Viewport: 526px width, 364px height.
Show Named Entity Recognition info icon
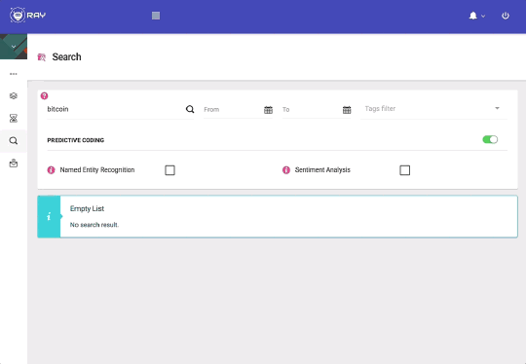[51, 170]
